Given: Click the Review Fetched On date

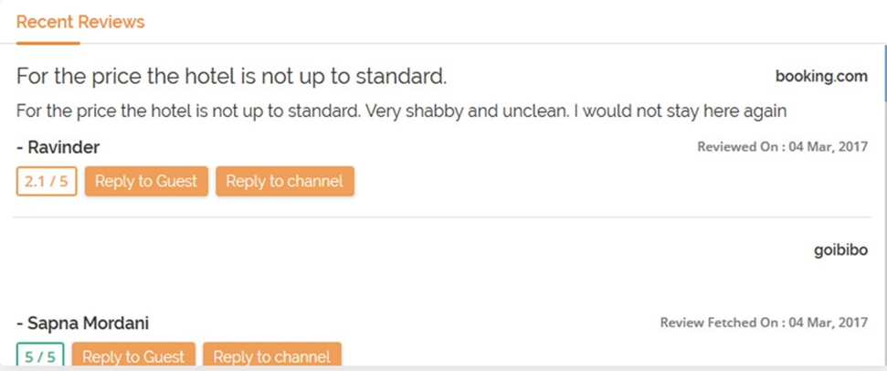Looking at the screenshot, I should (764, 322).
